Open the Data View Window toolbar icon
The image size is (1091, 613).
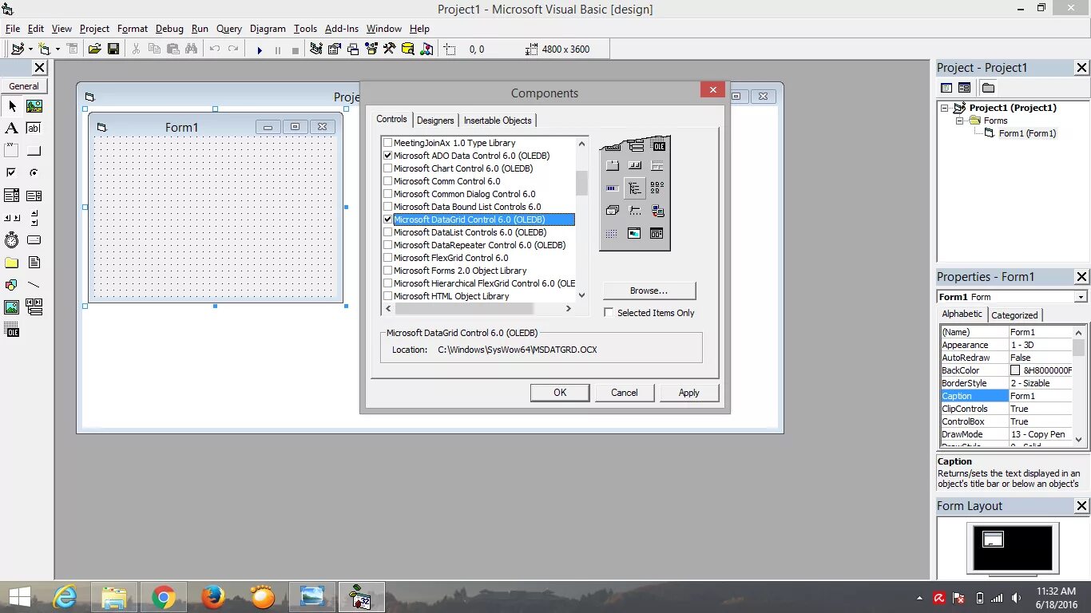click(408, 49)
